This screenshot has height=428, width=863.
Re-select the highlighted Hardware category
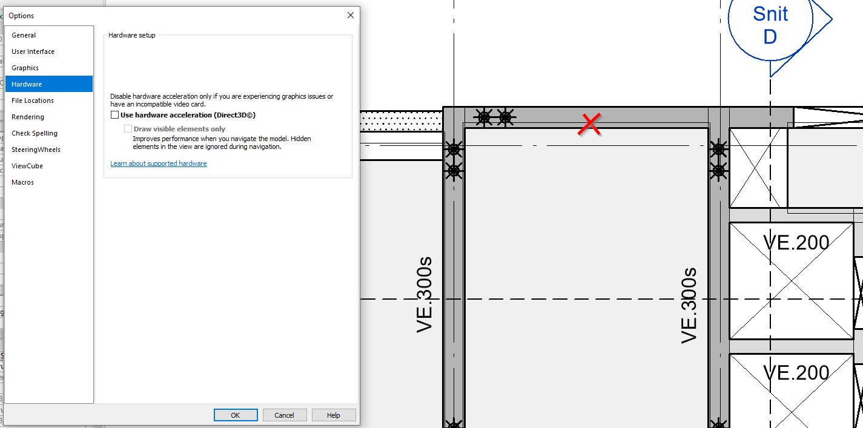[x=25, y=84]
